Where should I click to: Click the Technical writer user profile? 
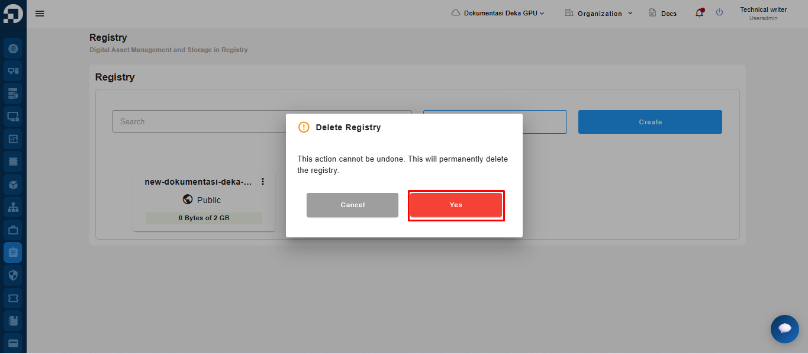[763, 13]
